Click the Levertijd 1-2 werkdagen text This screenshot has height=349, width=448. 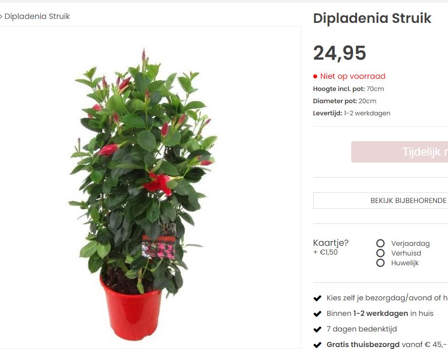(x=351, y=113)
